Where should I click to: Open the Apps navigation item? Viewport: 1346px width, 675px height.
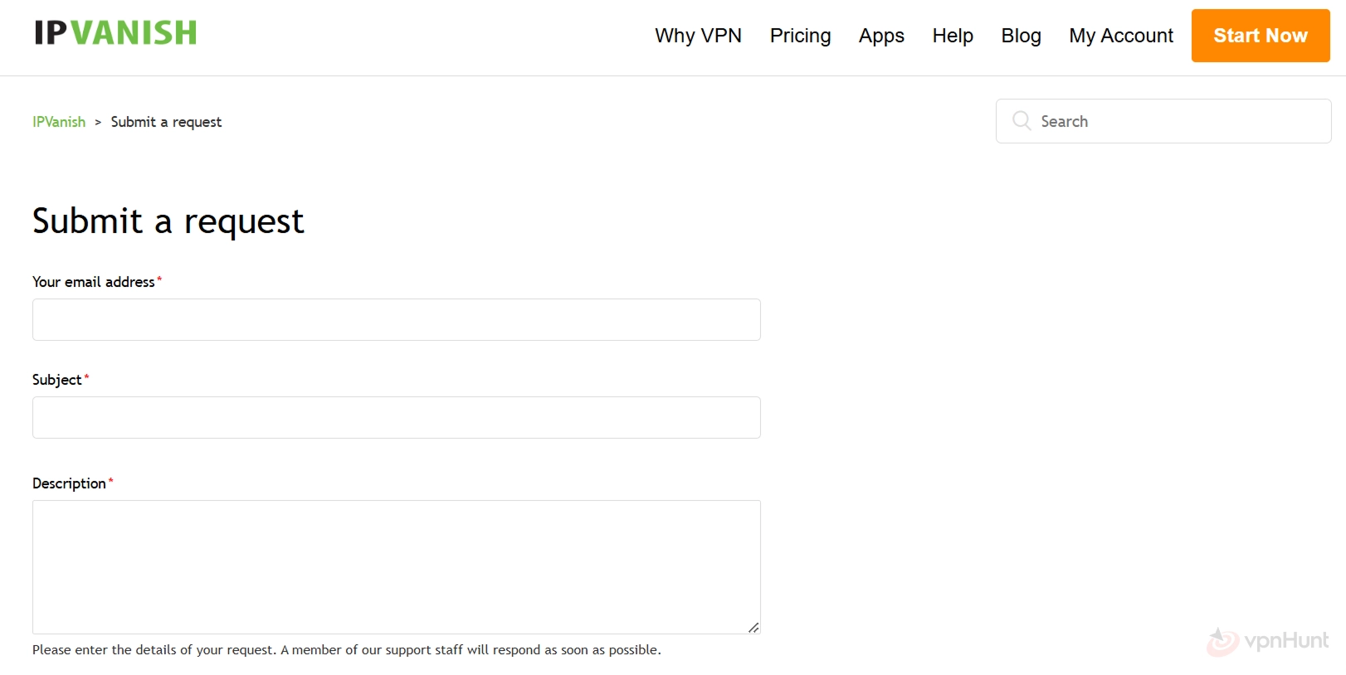881,36
